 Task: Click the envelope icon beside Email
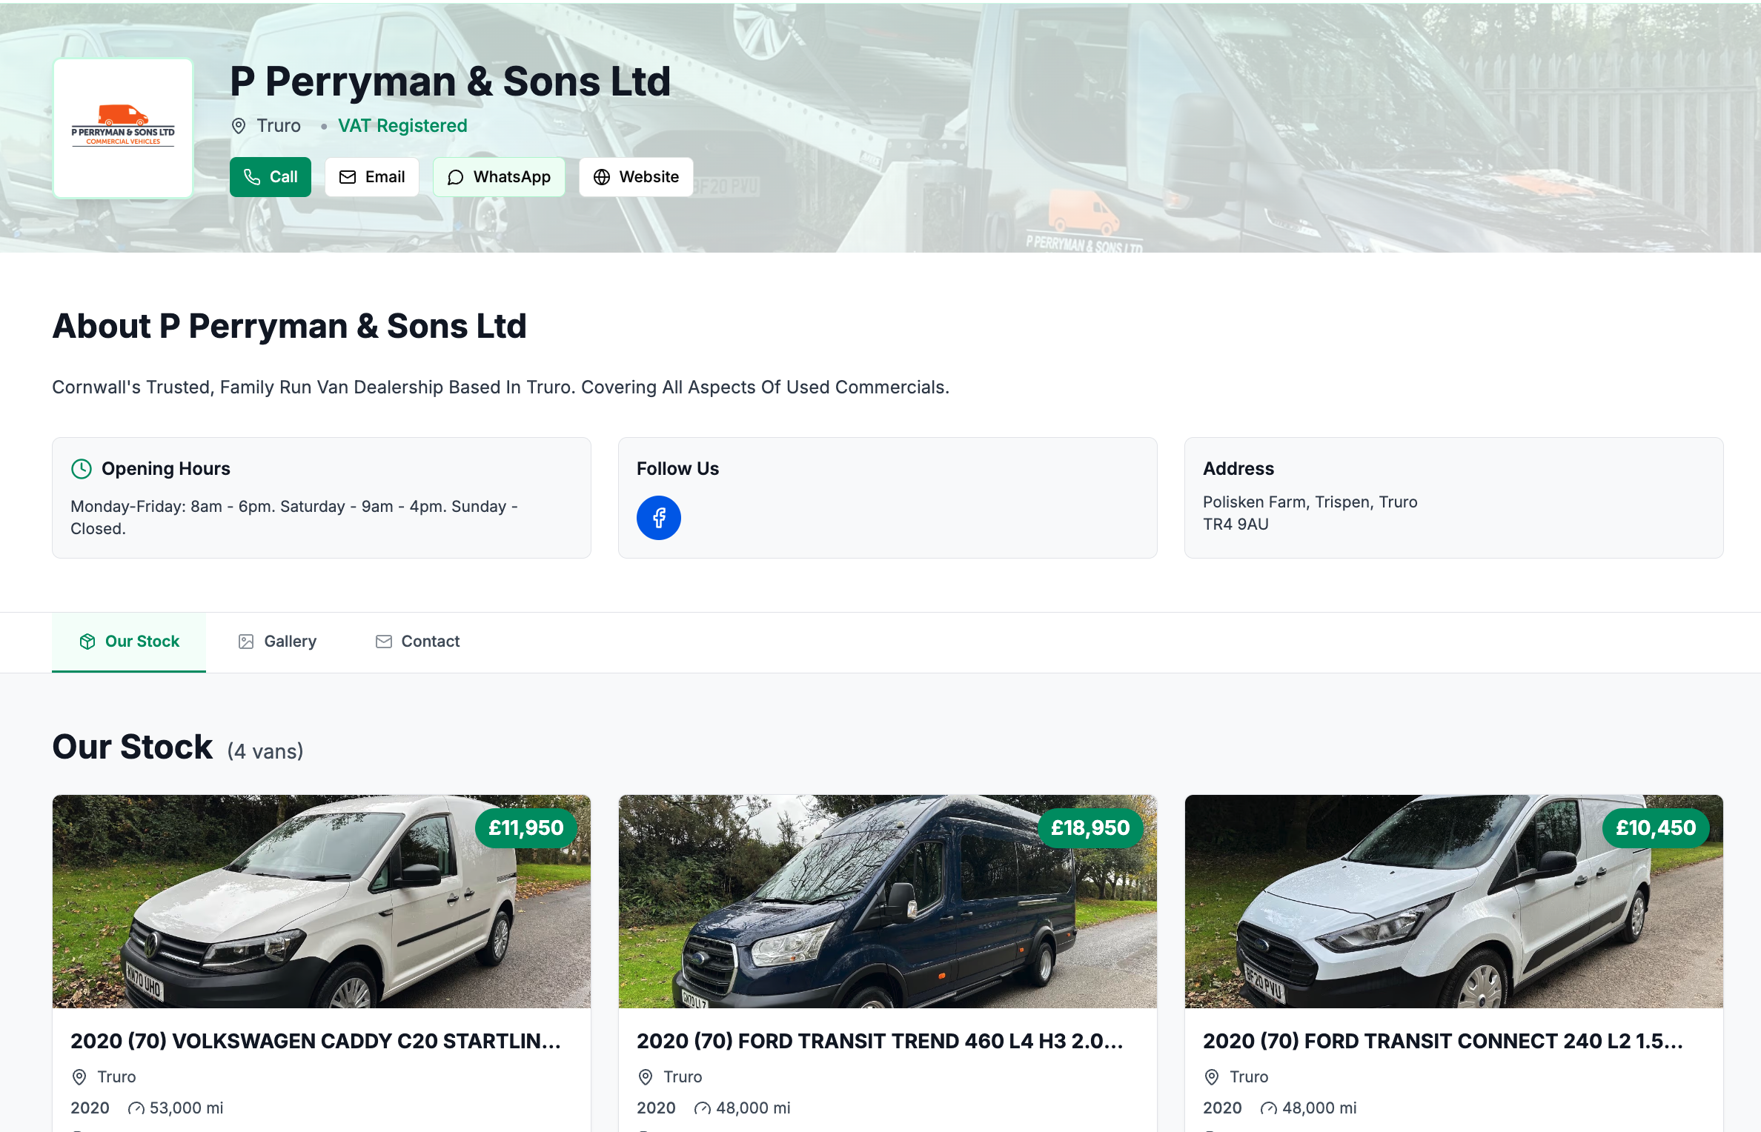tap(347, 177)
